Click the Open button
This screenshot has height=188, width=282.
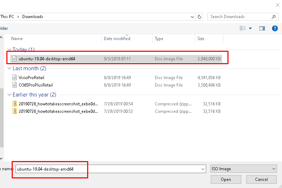[226, 179]
